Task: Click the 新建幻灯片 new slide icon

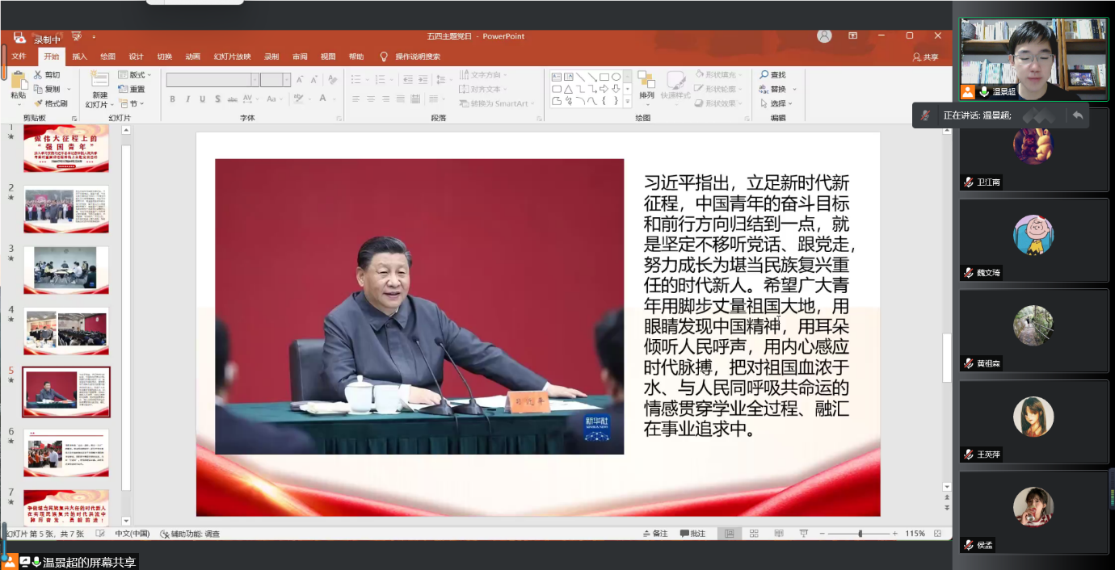Action: tap(99, 79)
